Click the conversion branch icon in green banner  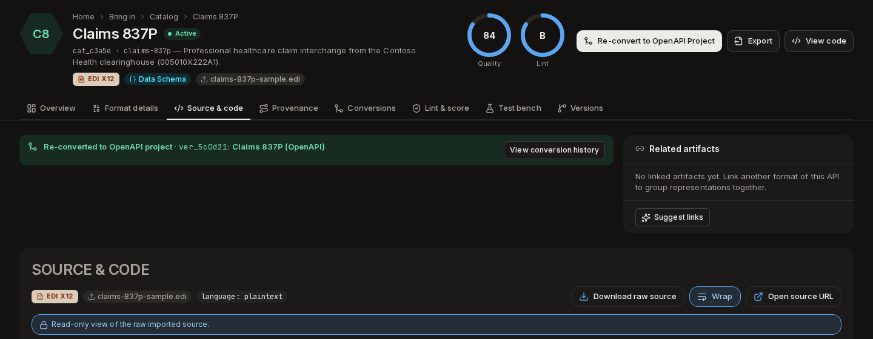[33, 146]
